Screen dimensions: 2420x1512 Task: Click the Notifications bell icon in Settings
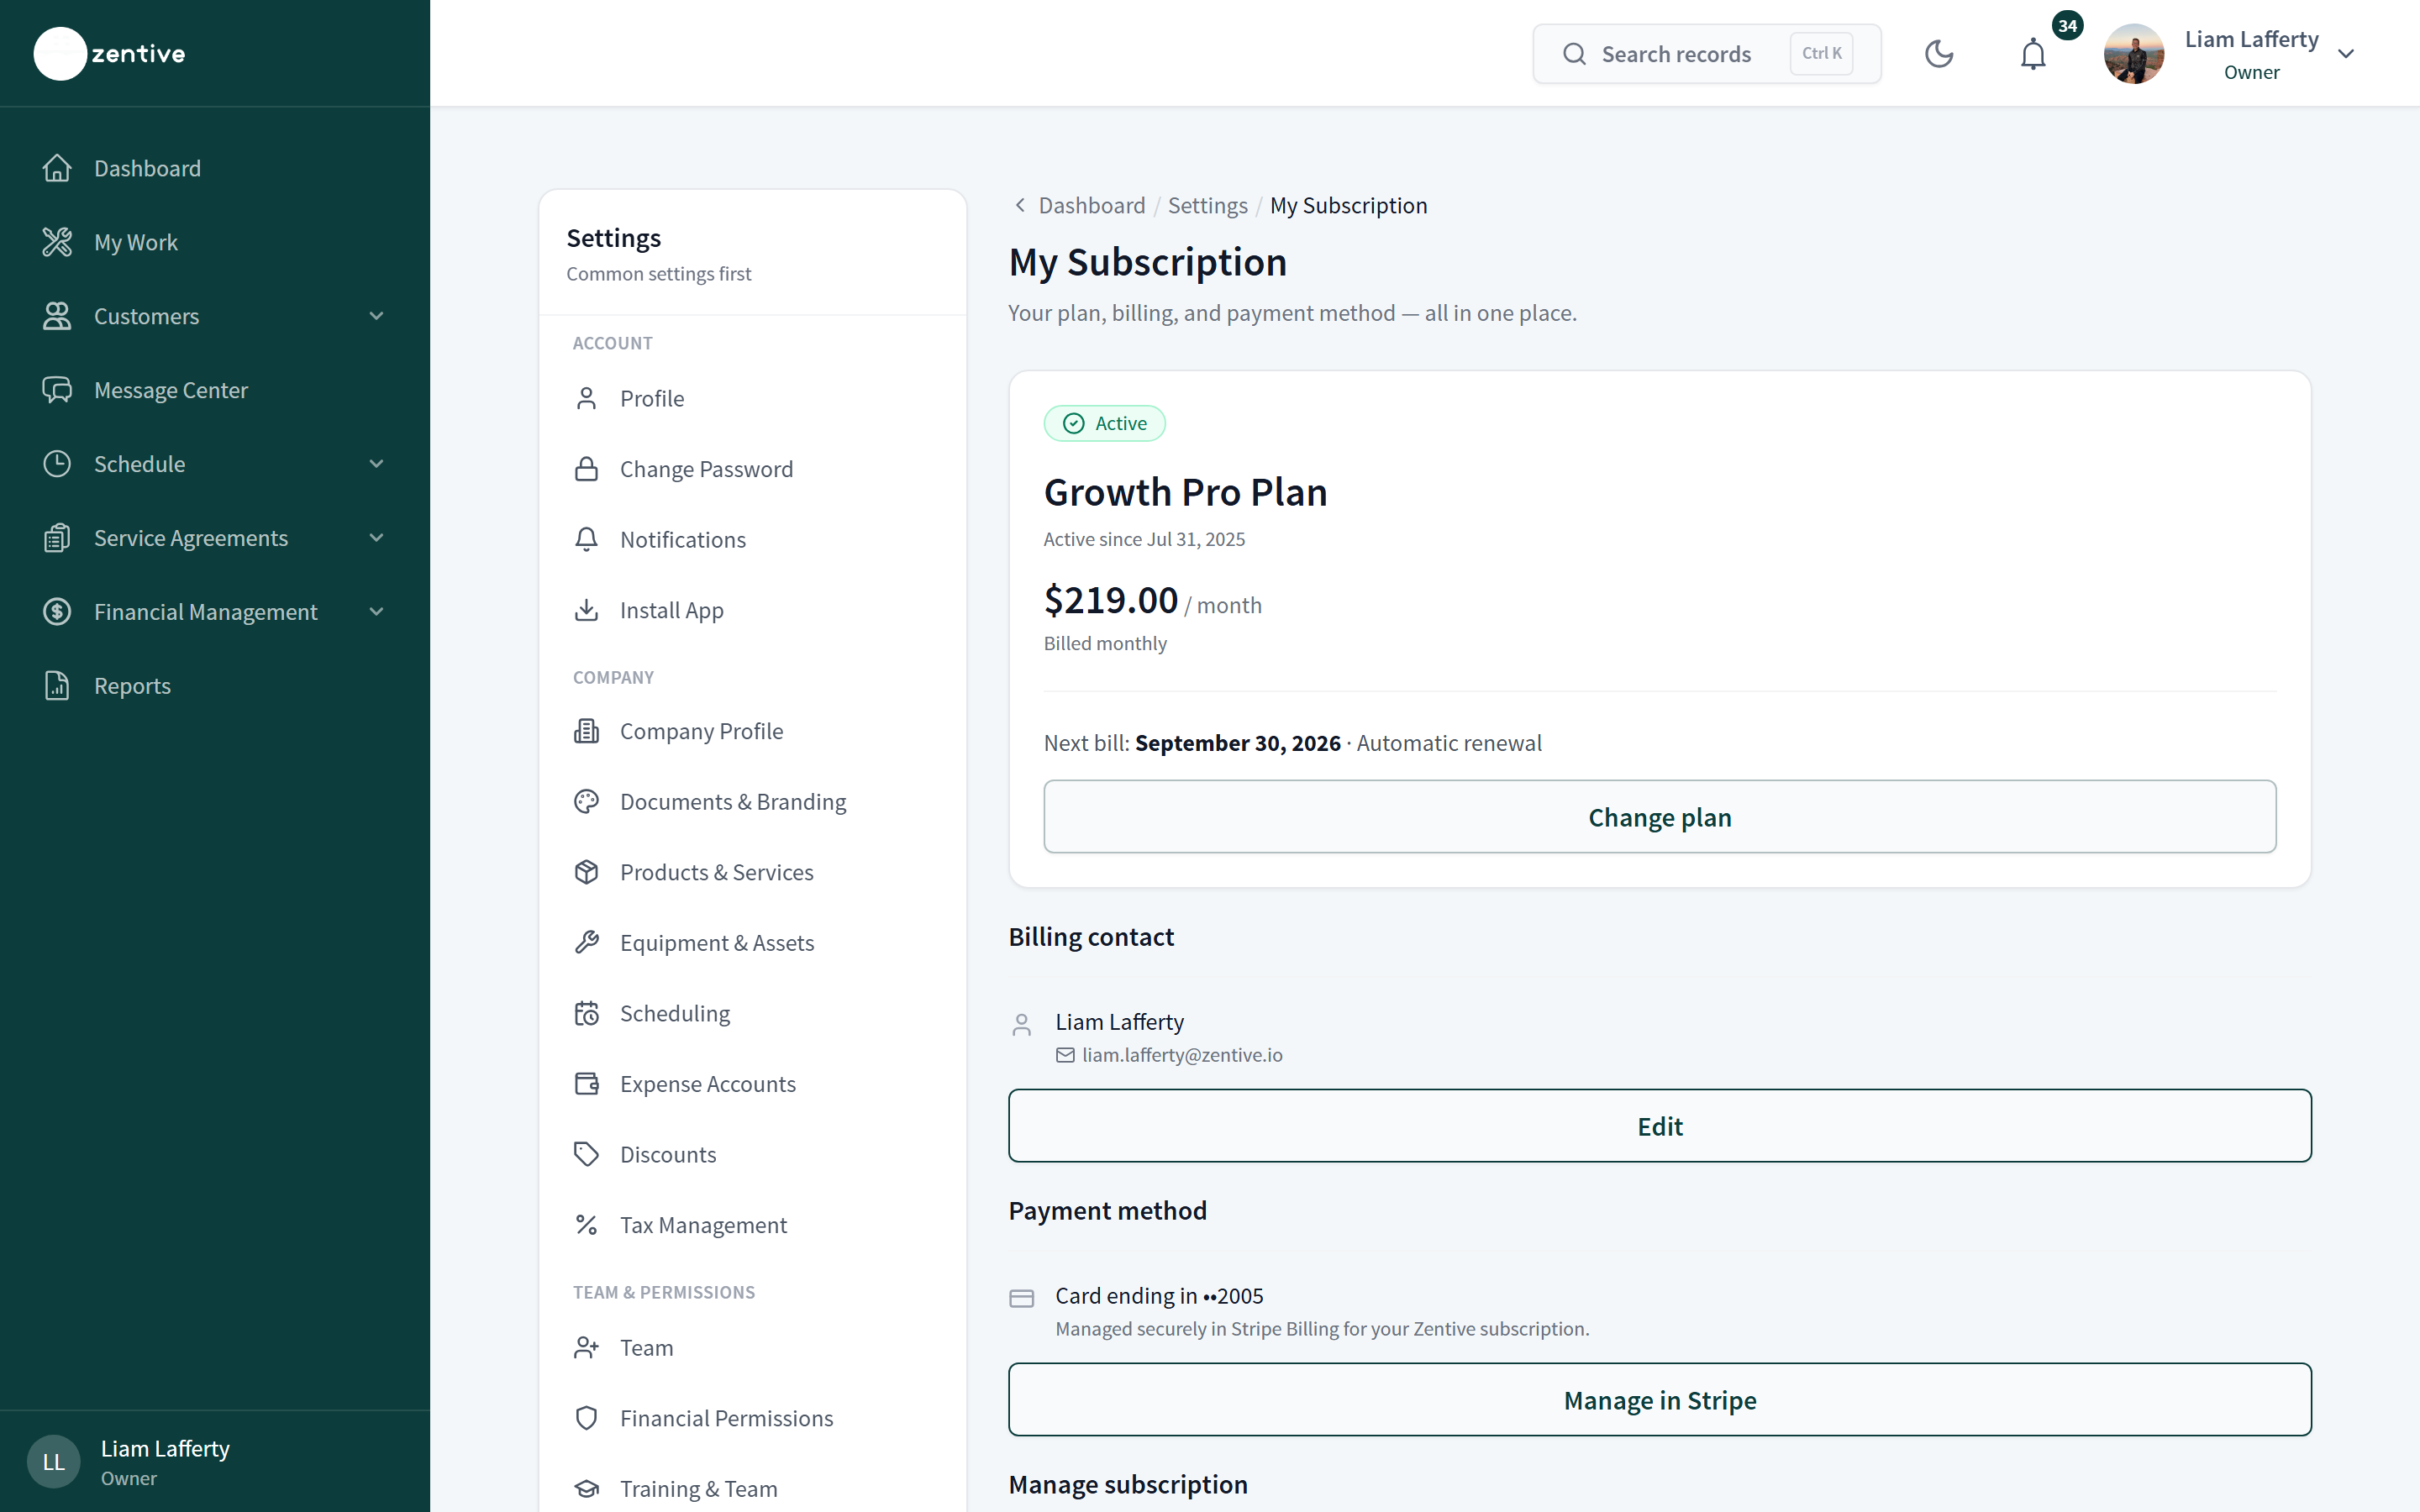pos(587,540)
